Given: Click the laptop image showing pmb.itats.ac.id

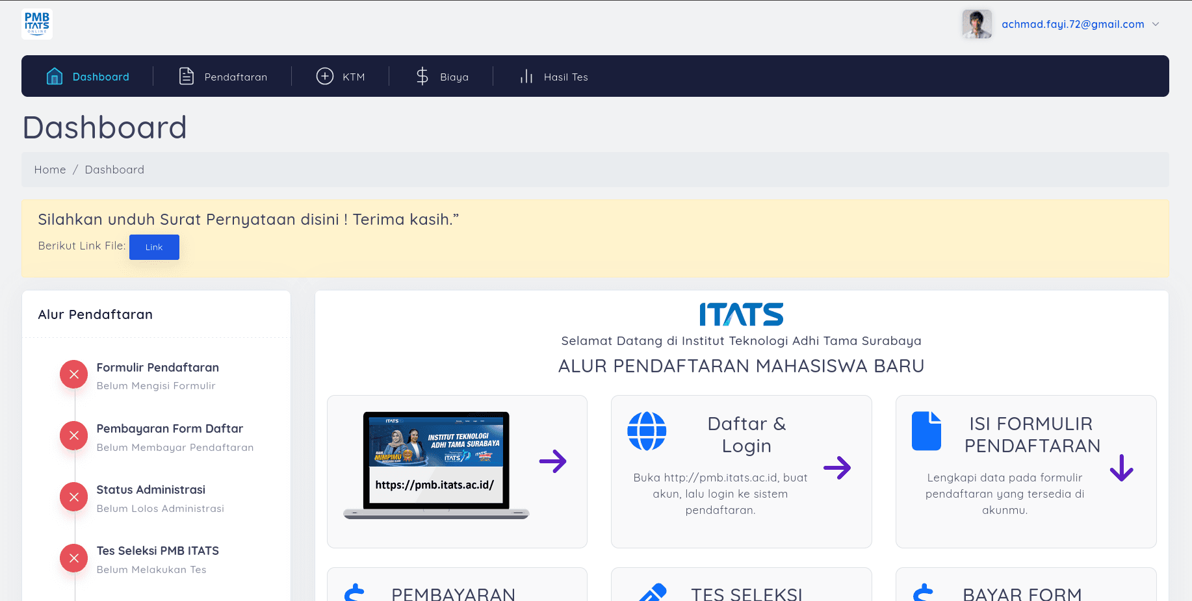Looking at the screenshot, I should [x=436, y=465].
